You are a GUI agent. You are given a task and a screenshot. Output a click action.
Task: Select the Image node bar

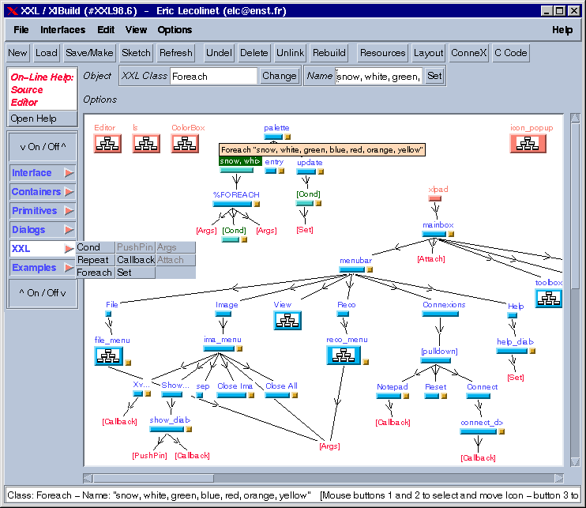tap(224, 314)
